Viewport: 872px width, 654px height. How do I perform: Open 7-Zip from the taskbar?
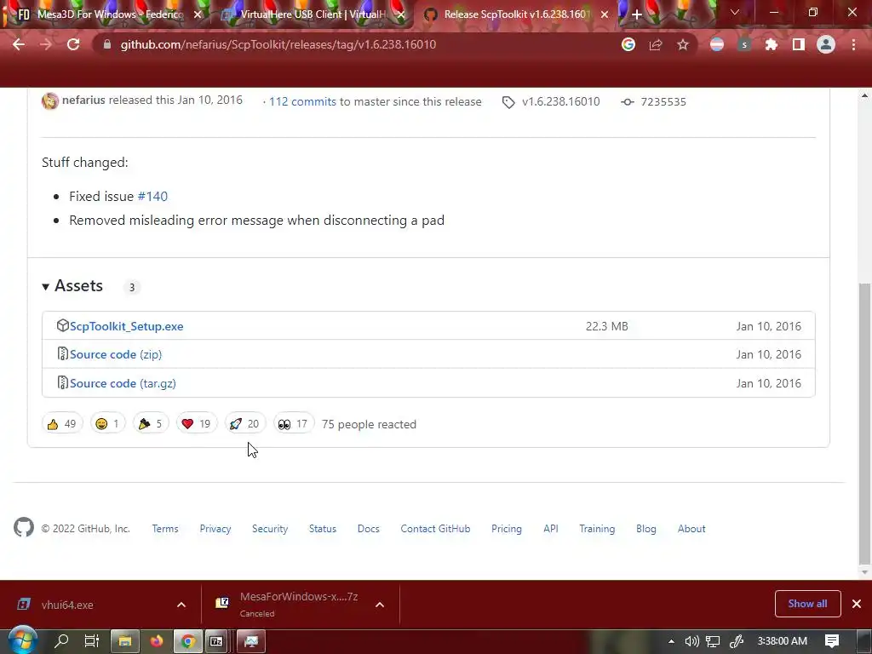(215, 641)
